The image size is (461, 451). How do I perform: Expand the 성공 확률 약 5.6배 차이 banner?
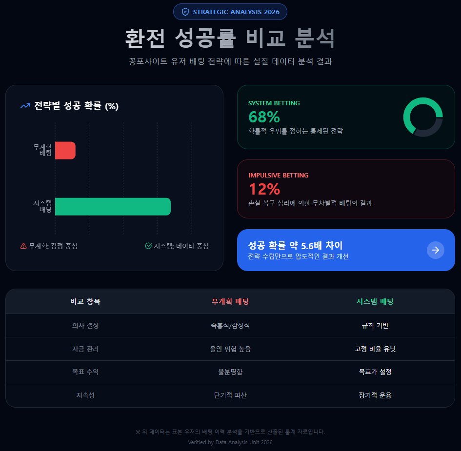(x=346, y=250)
